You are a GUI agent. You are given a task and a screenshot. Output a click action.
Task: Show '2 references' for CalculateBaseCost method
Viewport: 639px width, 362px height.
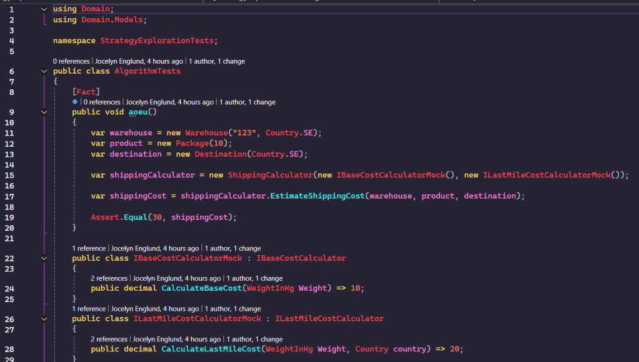pyautogui.click(x=109, y=278)
